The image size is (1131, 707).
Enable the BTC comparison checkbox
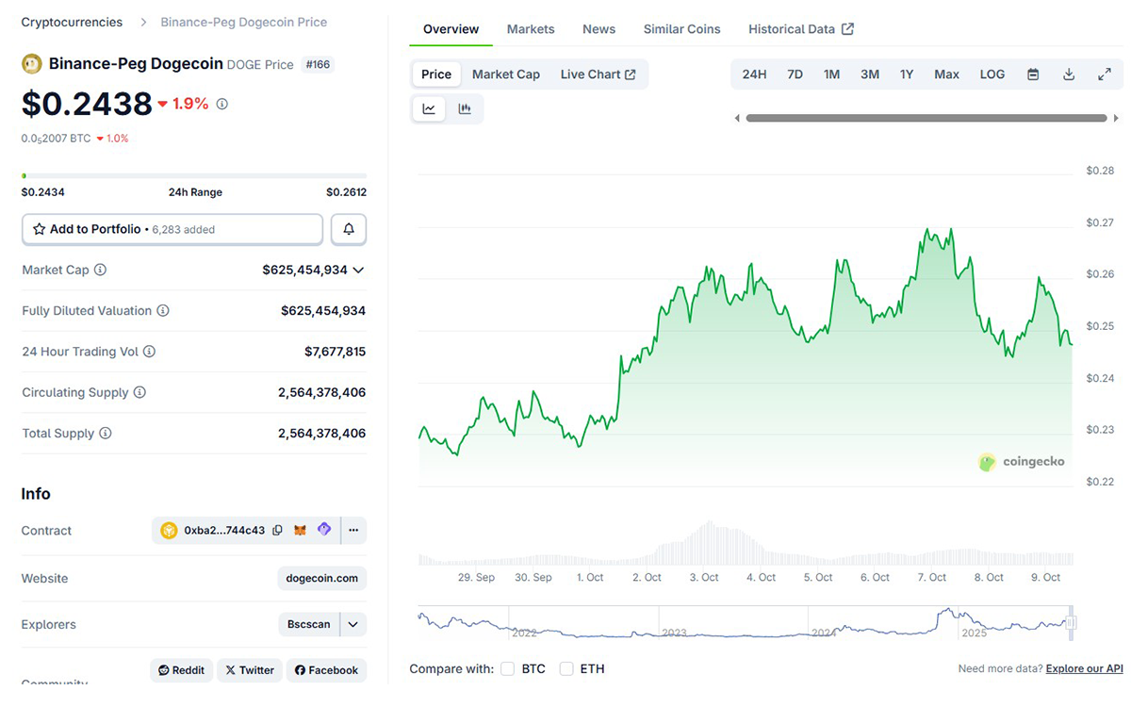[x=507, y=667]
